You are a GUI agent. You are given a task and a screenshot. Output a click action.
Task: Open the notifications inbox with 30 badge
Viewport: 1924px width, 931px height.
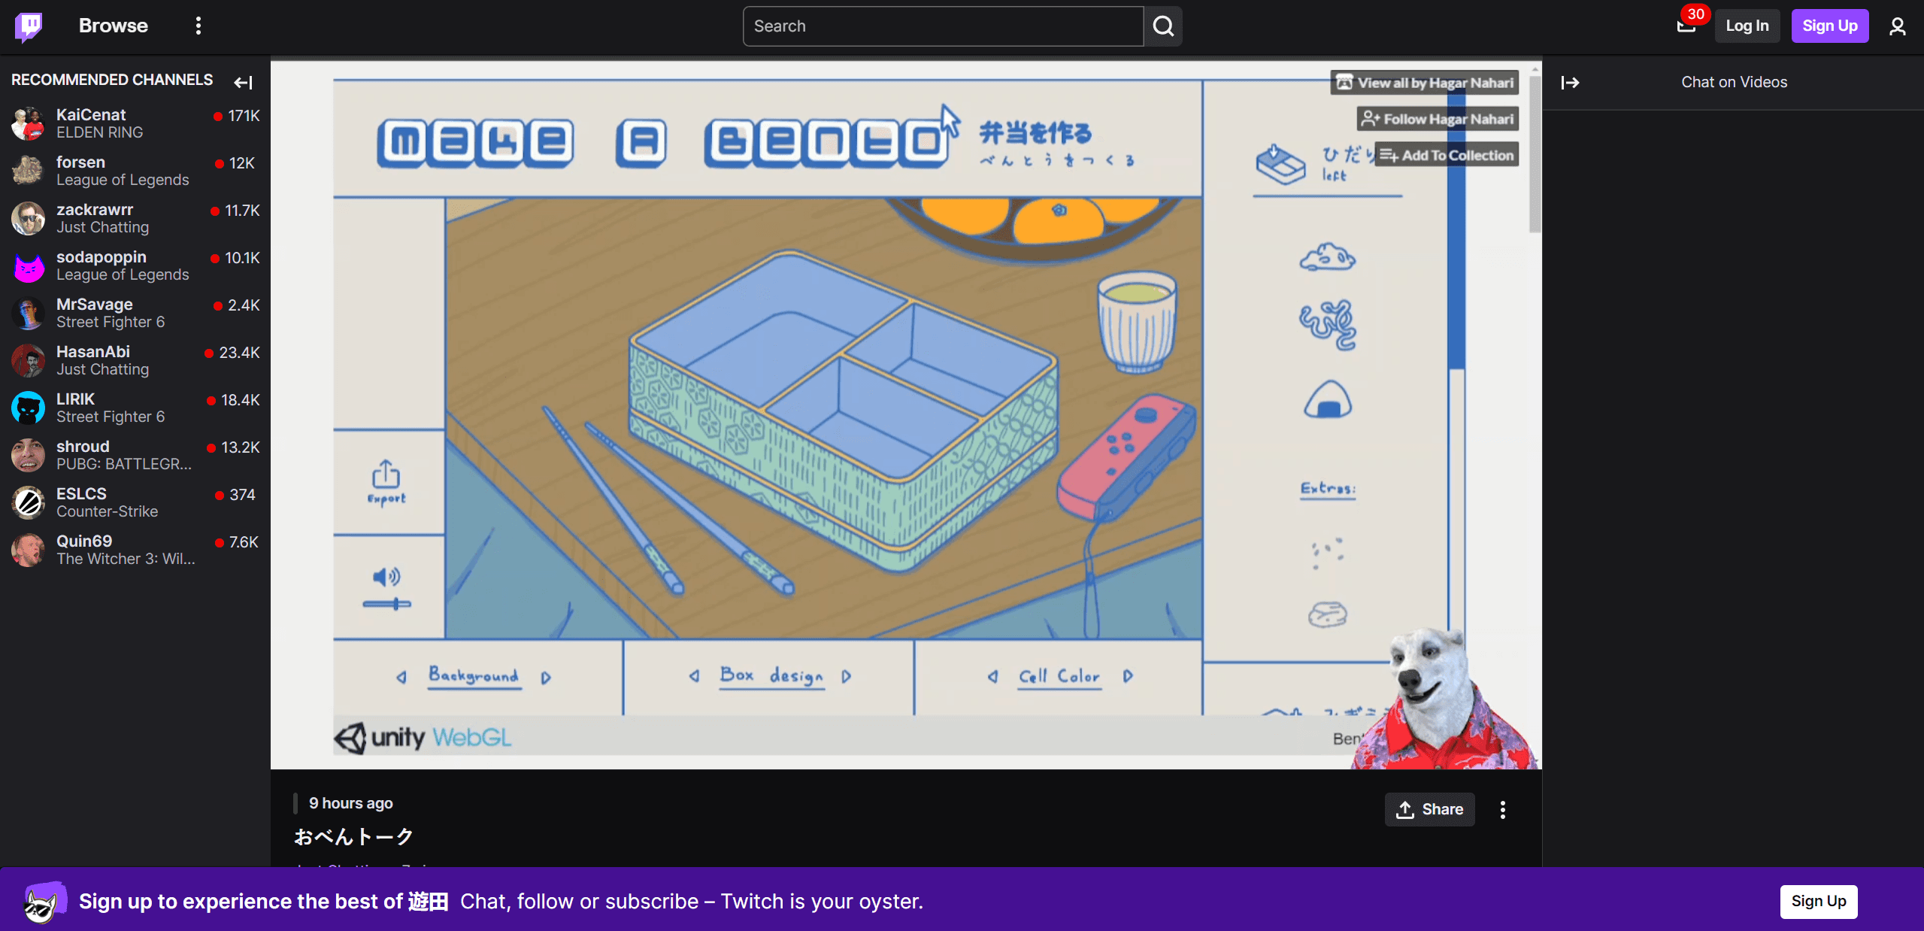pos(1686,26)
